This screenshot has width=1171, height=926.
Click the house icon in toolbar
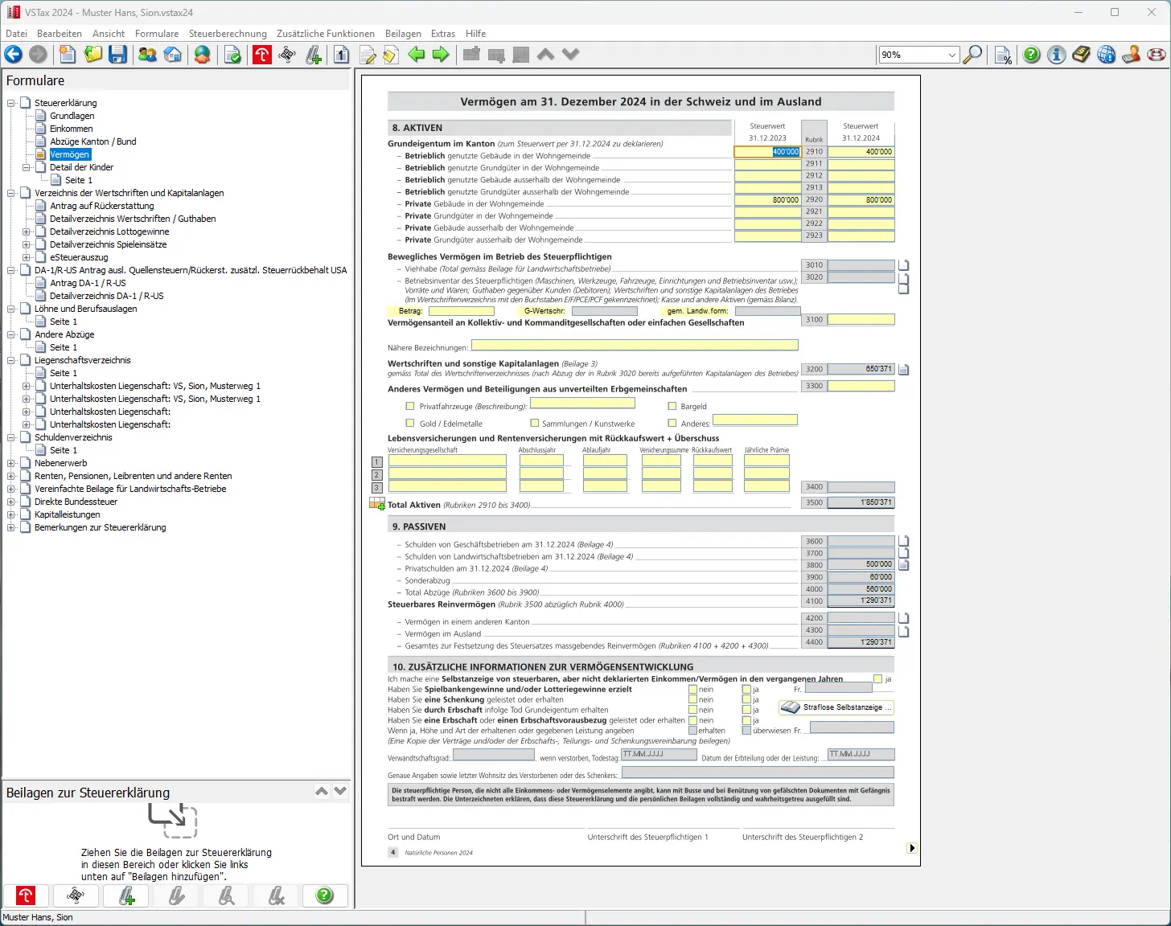coord(173,55)
